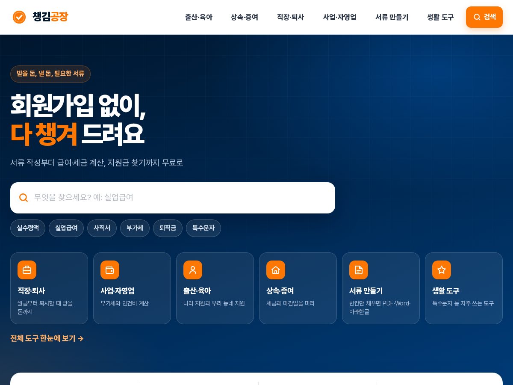Click the 챙김공장 site title text
Image resolution: width=513 pixels, height=385 pixels.
click(x=50, y=17)
